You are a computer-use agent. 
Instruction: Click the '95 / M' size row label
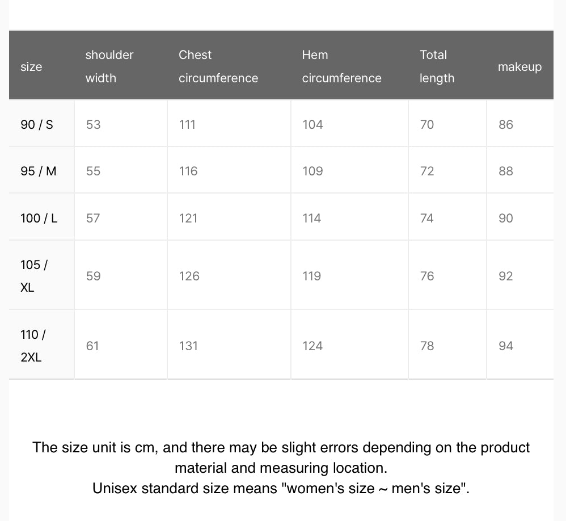39,171
